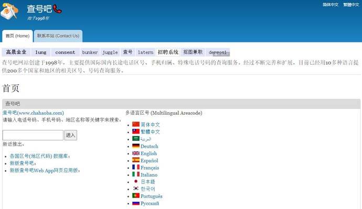Click the juggle ad link

(x=110, y=52)
